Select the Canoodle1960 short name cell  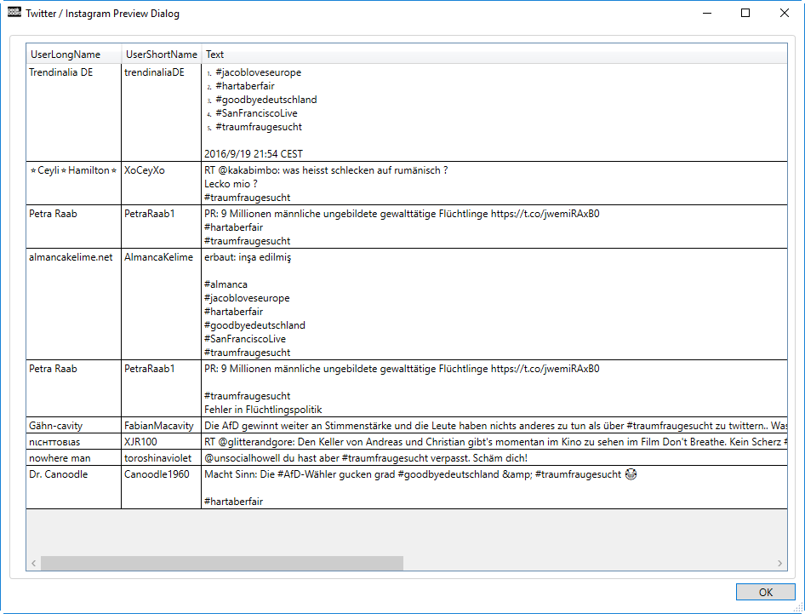(x=161, y=487)
